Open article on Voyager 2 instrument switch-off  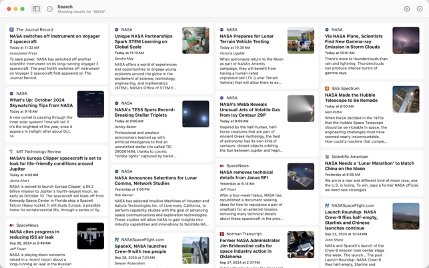pos(55,39)
